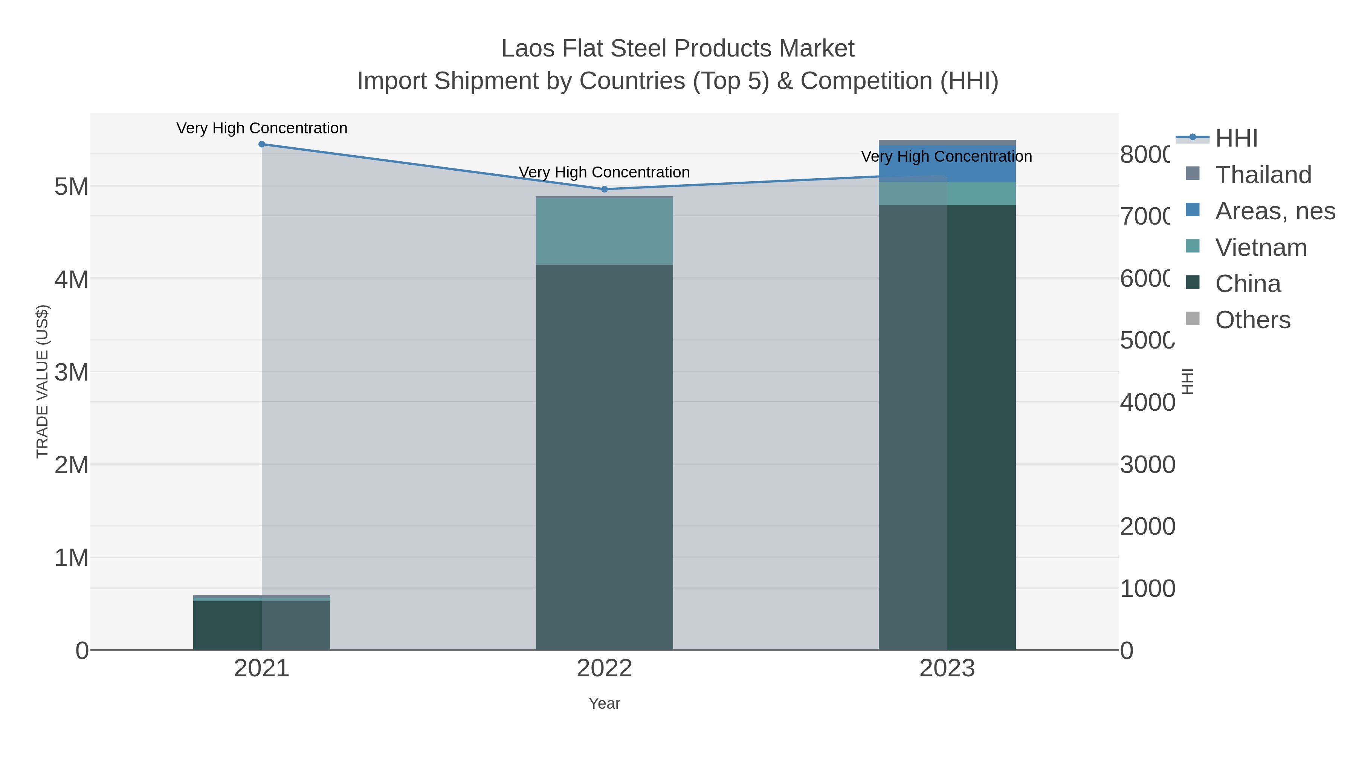Click the 2023 x-axis label

(x=947, y=669)
